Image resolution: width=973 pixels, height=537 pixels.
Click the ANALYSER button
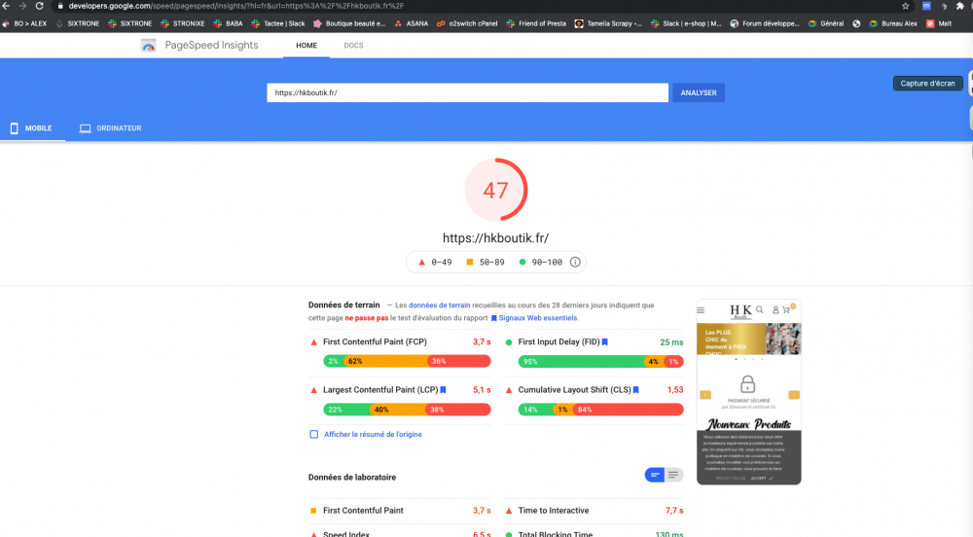[699, 93]
